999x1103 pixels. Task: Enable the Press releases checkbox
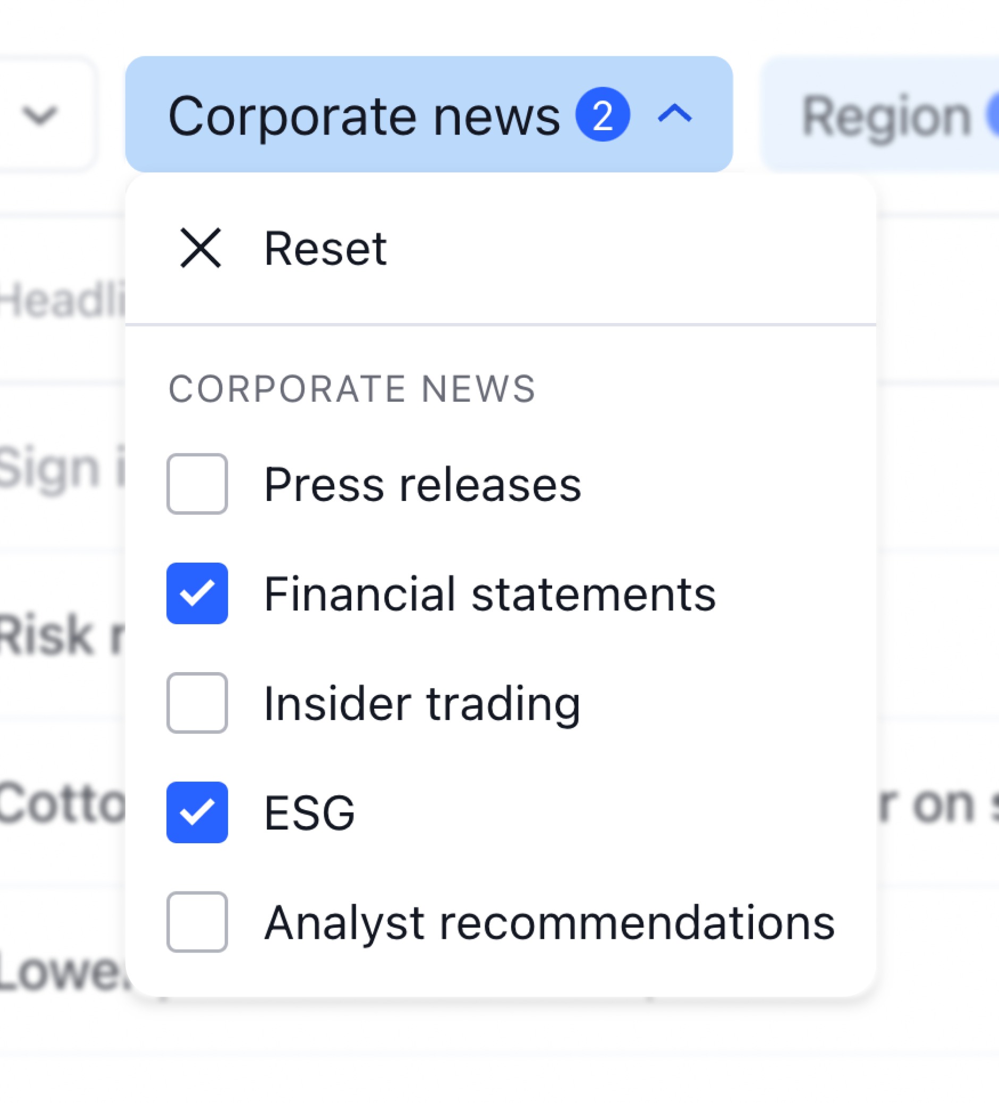[x=197, y=483]
